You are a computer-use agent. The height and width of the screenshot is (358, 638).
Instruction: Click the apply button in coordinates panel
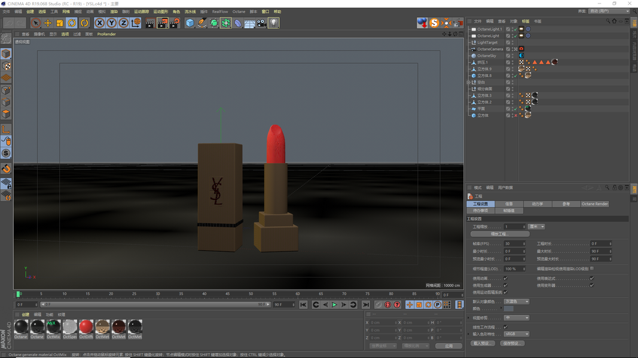[x=448, y=346]
